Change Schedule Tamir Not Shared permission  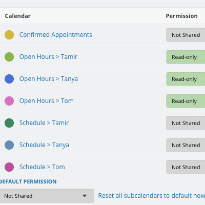click(186, 123)
